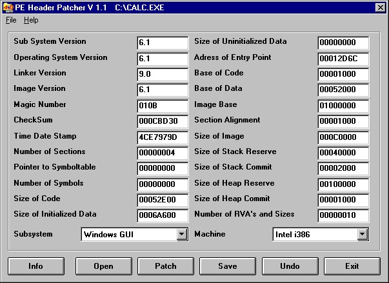Edit the Size of Image field
This screenshot has height=283, width=389.
click(x=343, y=137)
